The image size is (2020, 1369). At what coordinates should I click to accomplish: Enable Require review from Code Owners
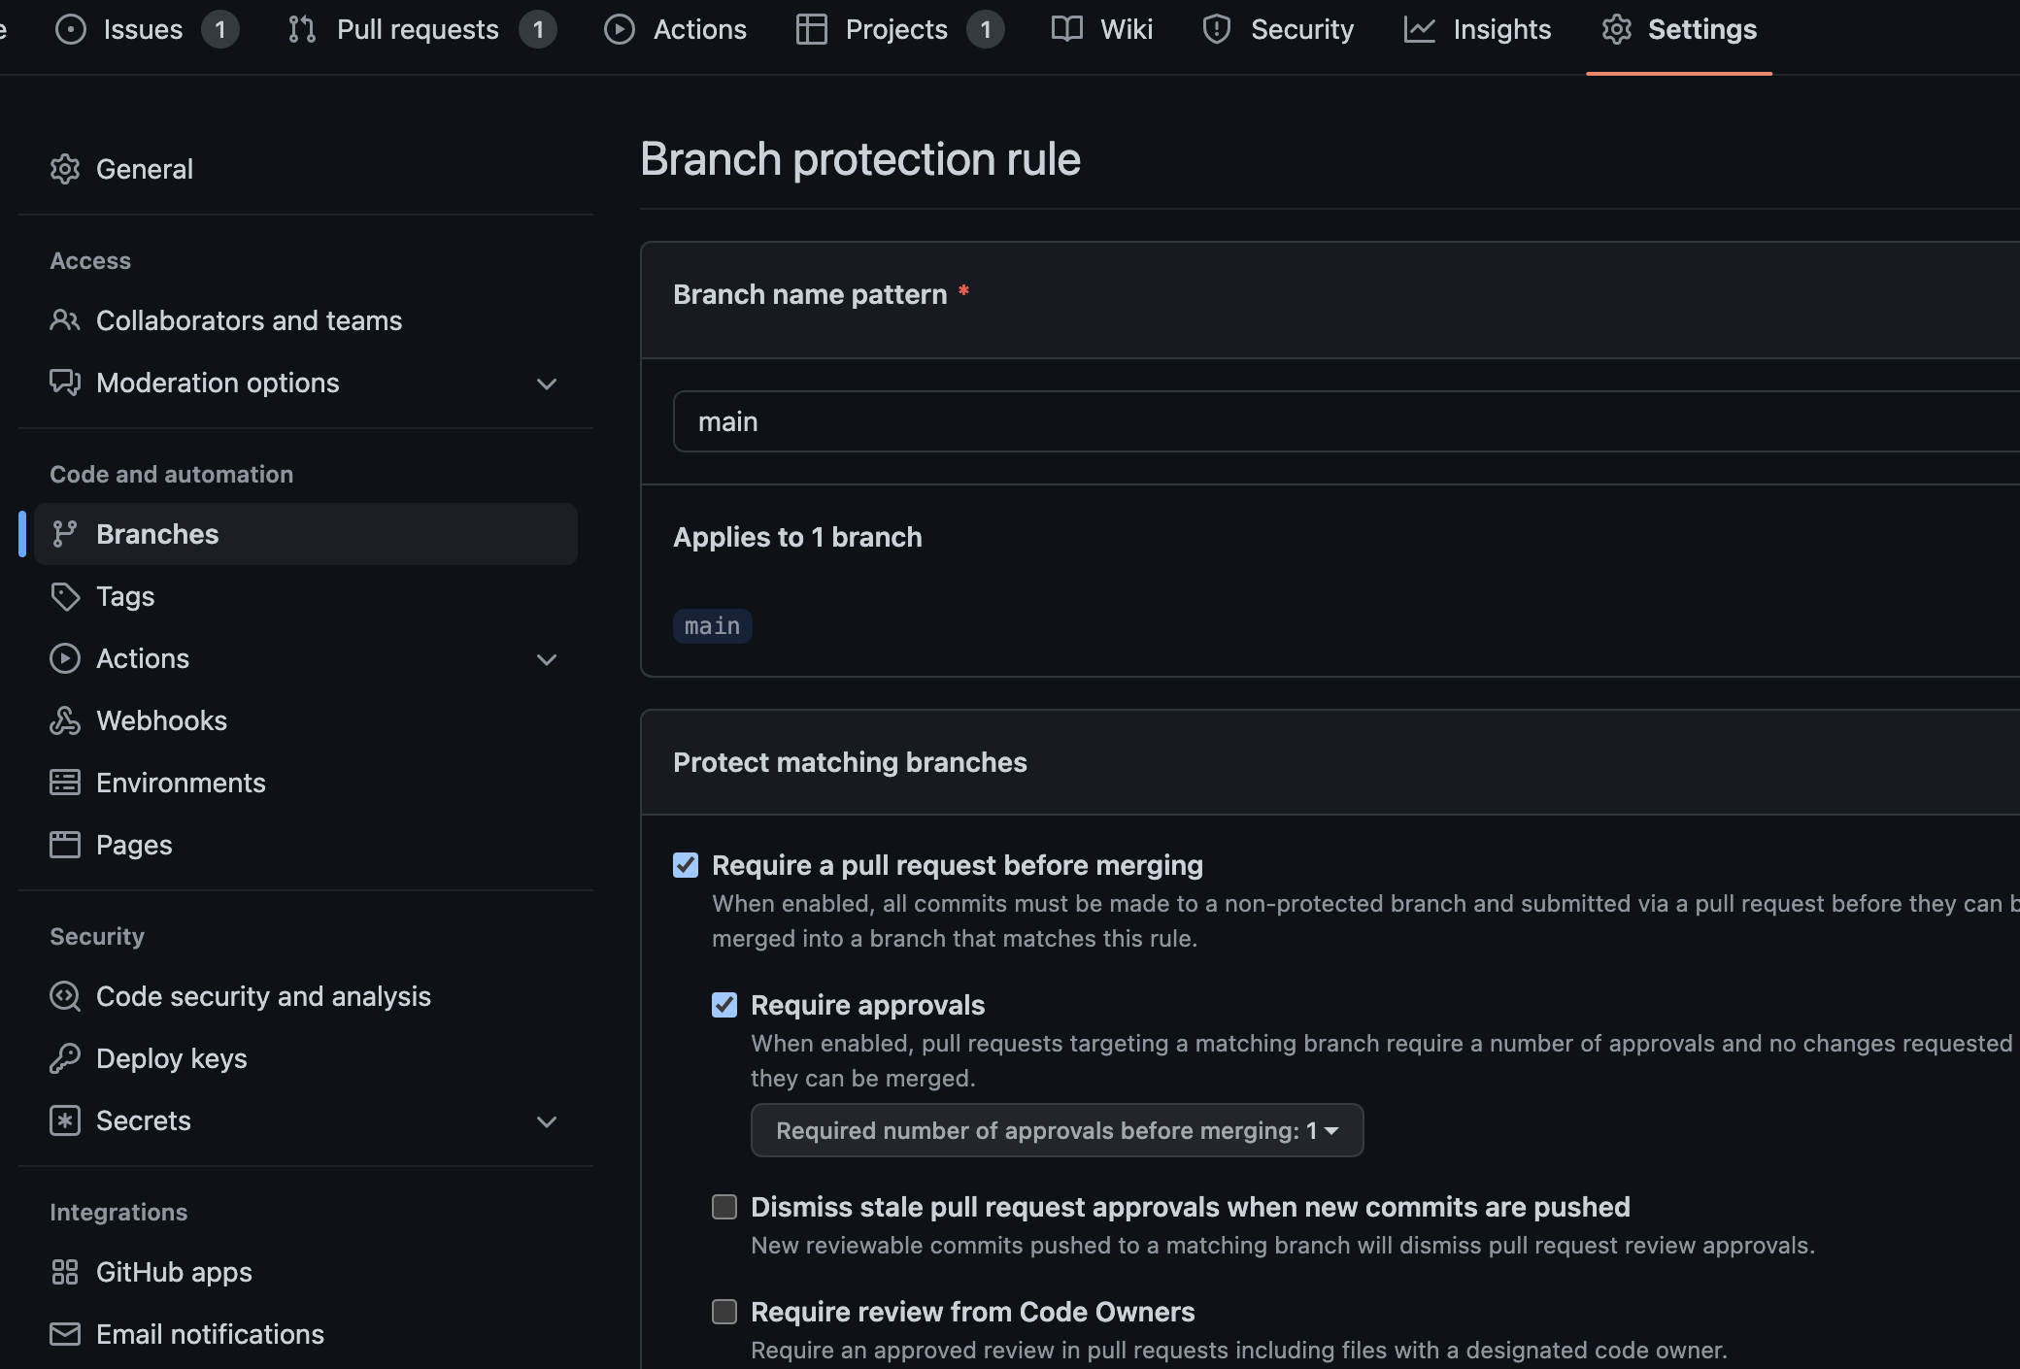(x=724, y=1312)
